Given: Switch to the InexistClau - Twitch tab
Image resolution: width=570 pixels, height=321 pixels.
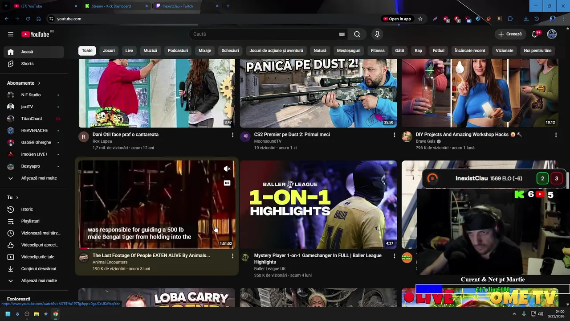Looking at the screenshot, I should pyautogui.click(x=187, y=6).
